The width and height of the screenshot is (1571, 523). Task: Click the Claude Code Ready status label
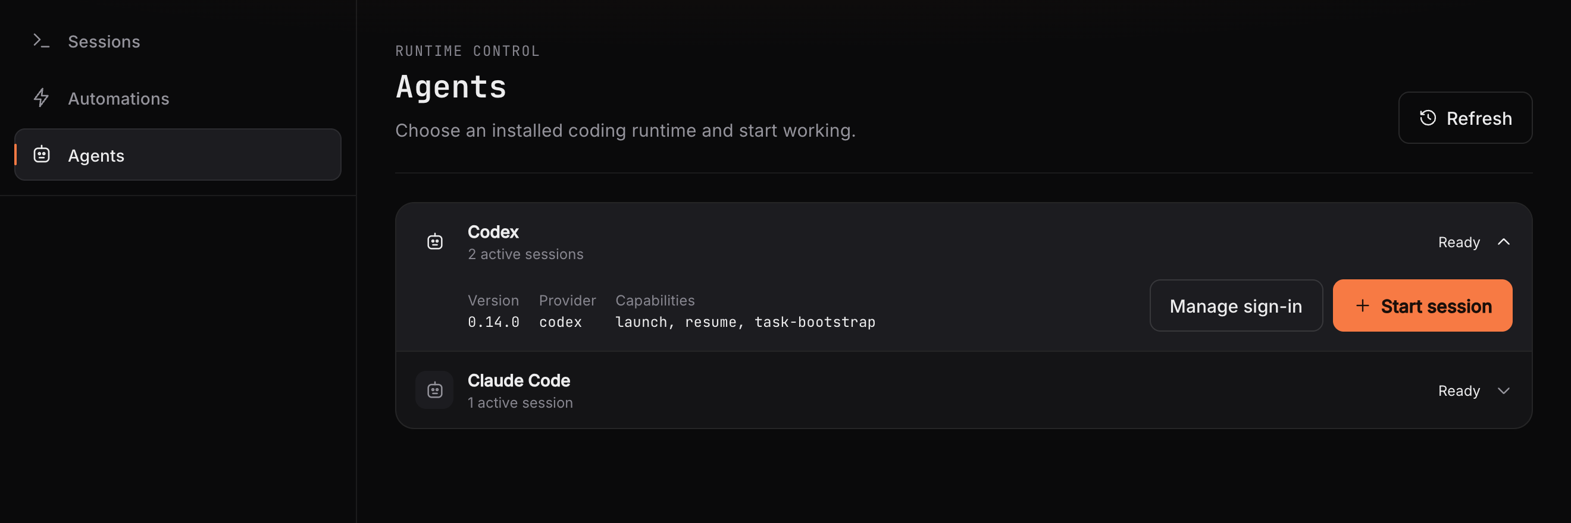coord(1459,391)
